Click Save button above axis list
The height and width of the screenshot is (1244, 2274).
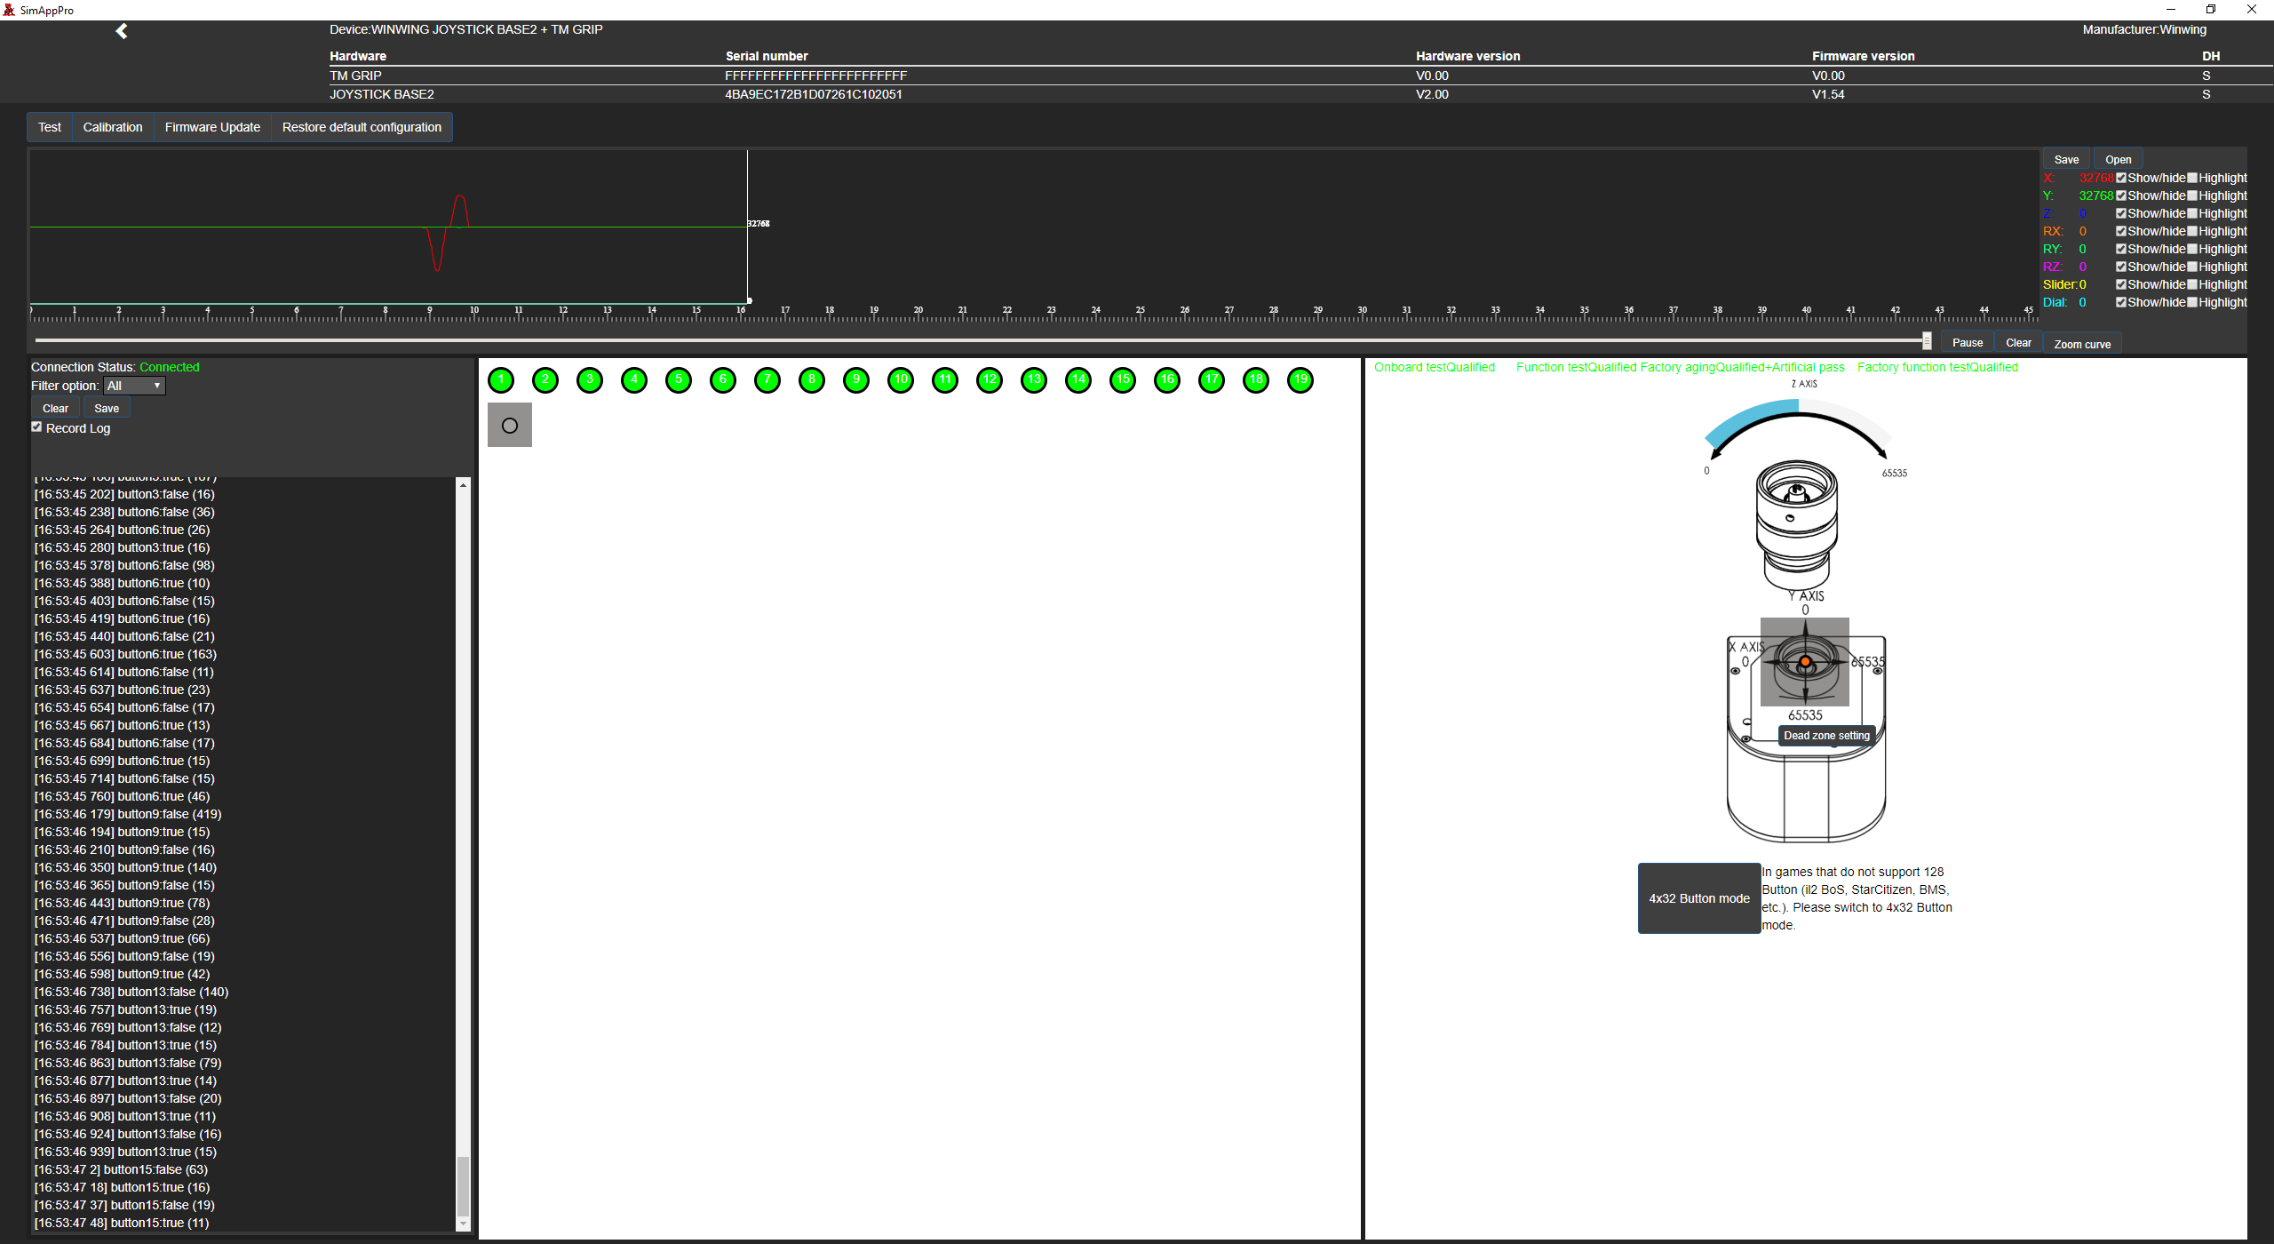[x=2067, y=160]
